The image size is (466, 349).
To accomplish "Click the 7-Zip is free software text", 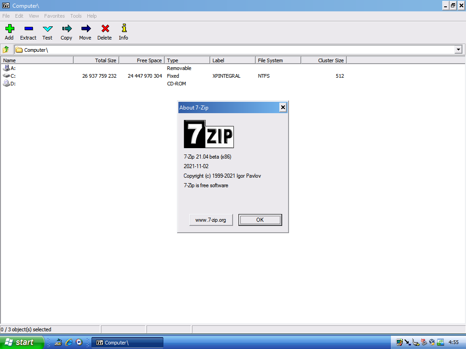I will [x=206, y=185].
